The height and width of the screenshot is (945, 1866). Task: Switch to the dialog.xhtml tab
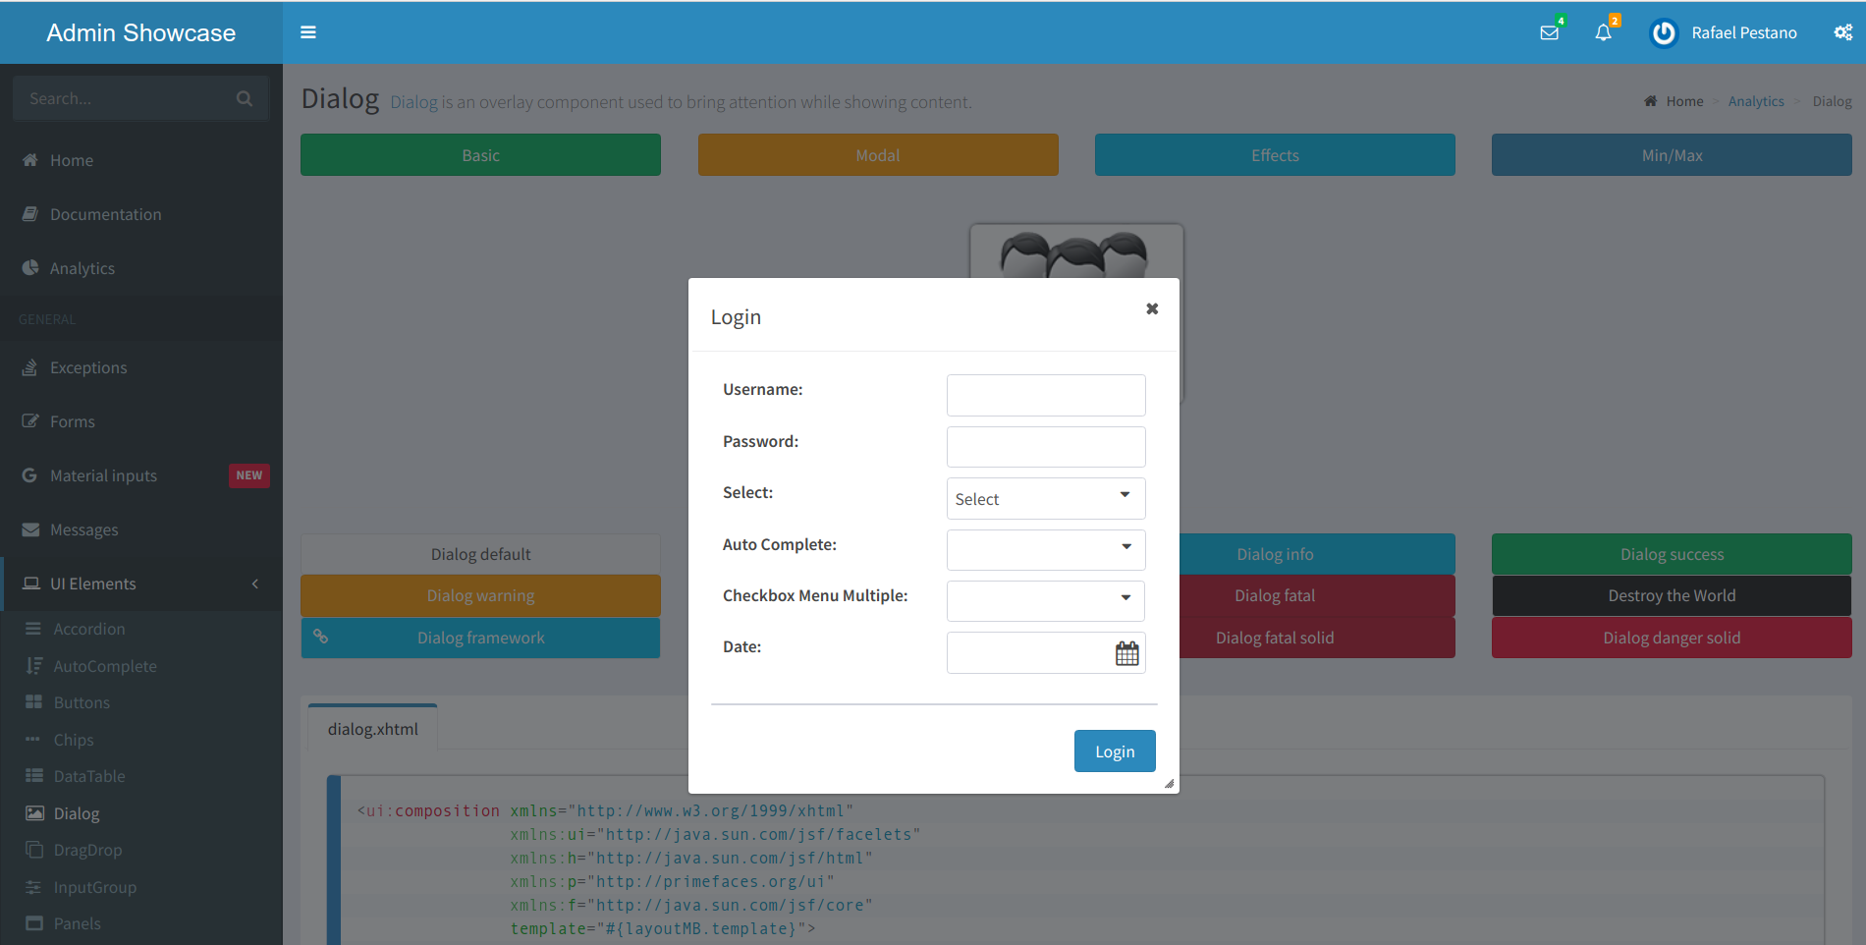(371, 727)
